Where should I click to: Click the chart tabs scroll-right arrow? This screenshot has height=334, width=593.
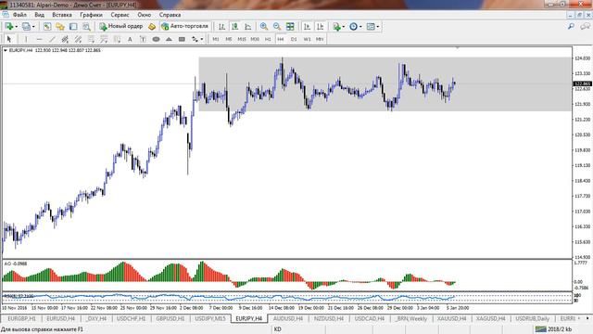587,318
